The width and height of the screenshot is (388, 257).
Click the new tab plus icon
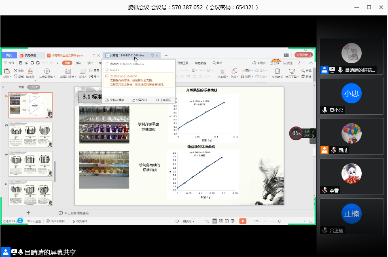tap(166, 55)
